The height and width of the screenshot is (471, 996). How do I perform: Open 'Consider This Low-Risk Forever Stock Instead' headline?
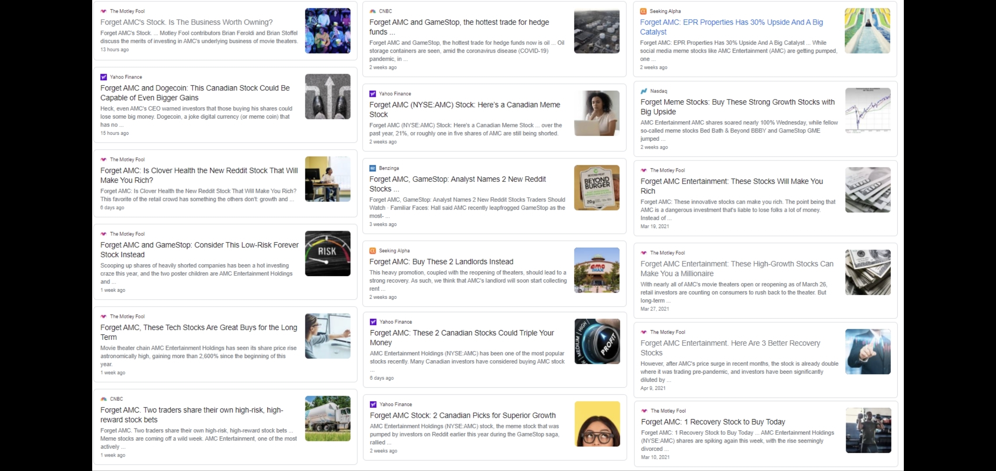coord(200,250)
